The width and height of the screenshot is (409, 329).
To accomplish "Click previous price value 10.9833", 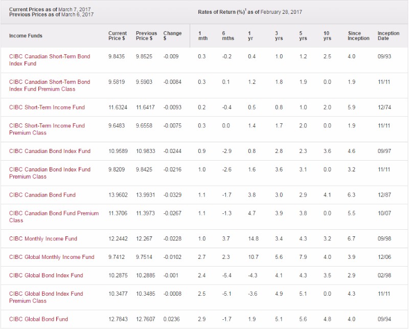I will click(146, 151).
